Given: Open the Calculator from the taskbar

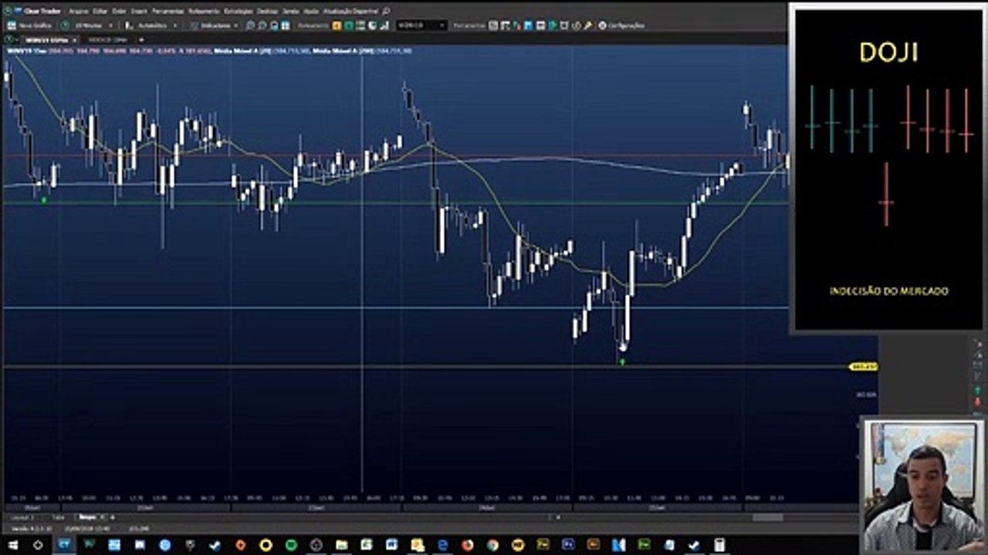Looking at the screenshot, I should pos(719,545).
